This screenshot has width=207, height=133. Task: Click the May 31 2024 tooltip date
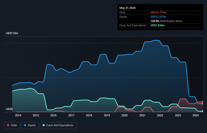127,8
